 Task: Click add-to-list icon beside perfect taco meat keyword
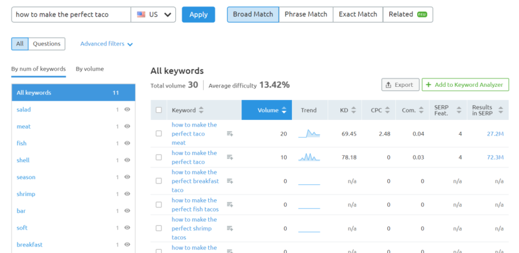click(230, 134)
